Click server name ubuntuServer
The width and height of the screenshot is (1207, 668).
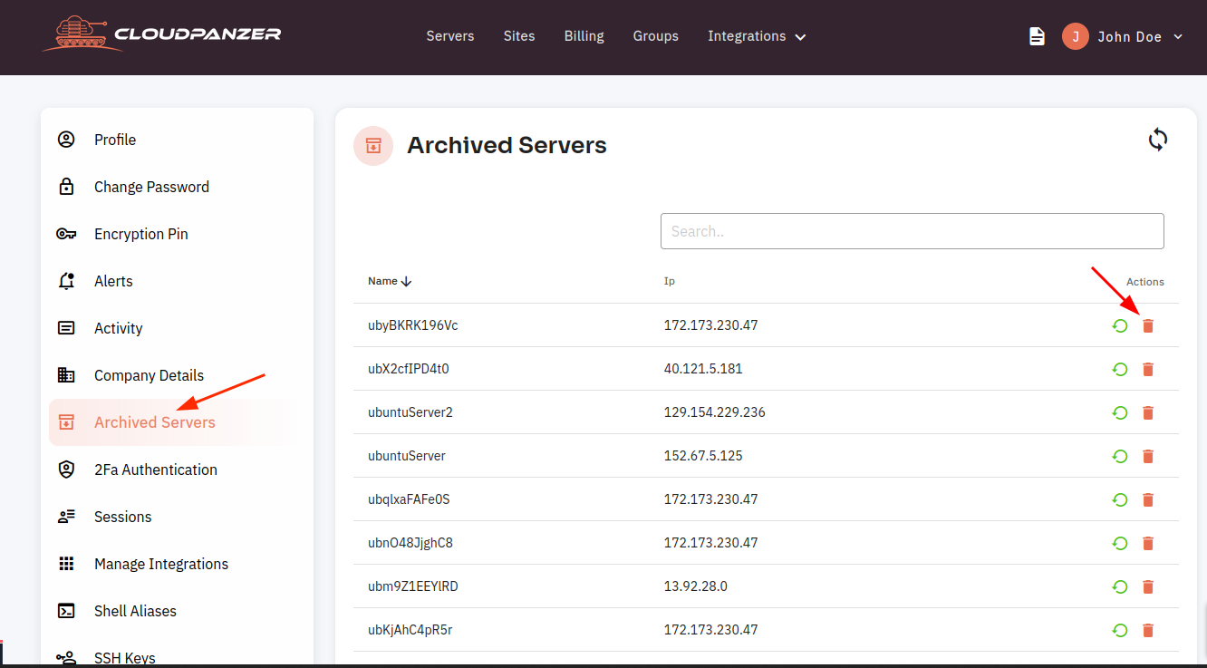pyautogui.click(x=407, y=456)
